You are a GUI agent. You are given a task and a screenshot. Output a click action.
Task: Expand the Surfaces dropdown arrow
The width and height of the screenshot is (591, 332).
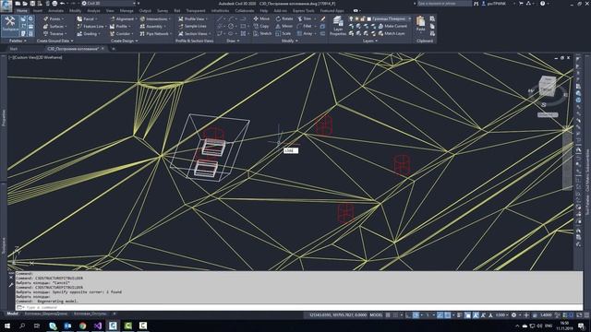(x=66, y=27)
